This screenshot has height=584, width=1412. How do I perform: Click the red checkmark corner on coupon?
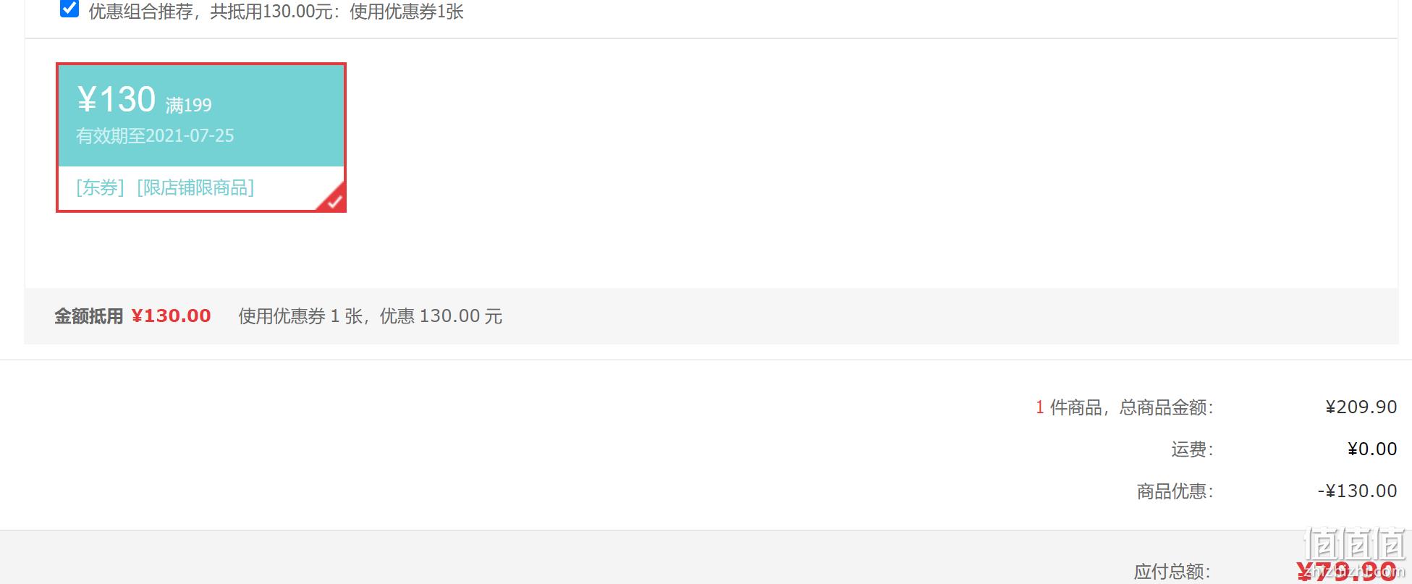pos(333,199)
